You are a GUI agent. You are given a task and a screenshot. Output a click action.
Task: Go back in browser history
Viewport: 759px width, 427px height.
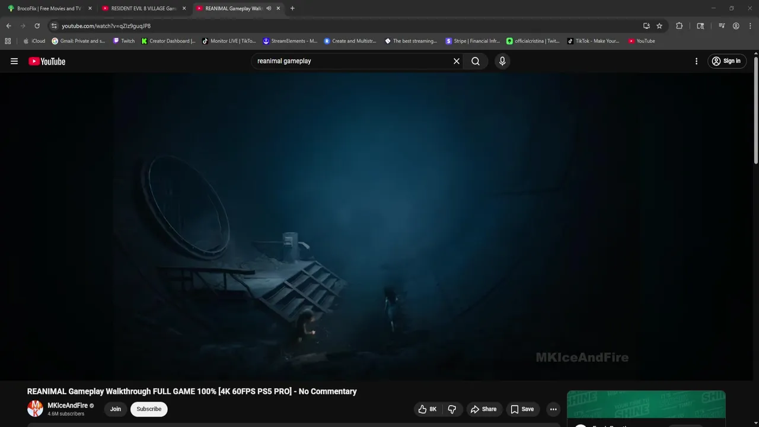click(8, 26)
